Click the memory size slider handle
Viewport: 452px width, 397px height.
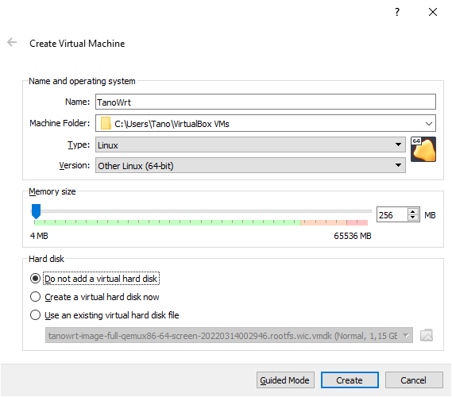click(x=36, y=211)
